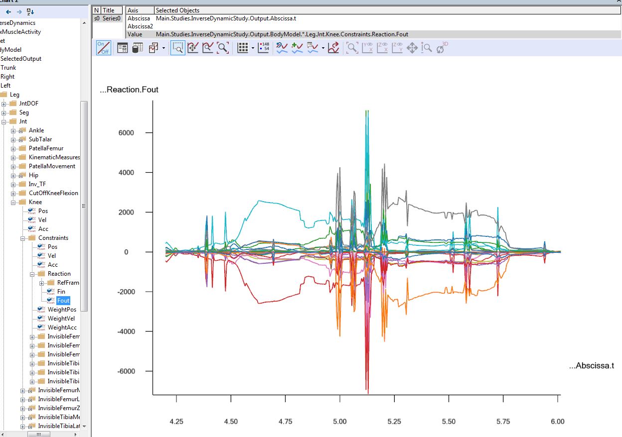
Task: Select Acc under Constraints folder
Action: click(53, 265)
